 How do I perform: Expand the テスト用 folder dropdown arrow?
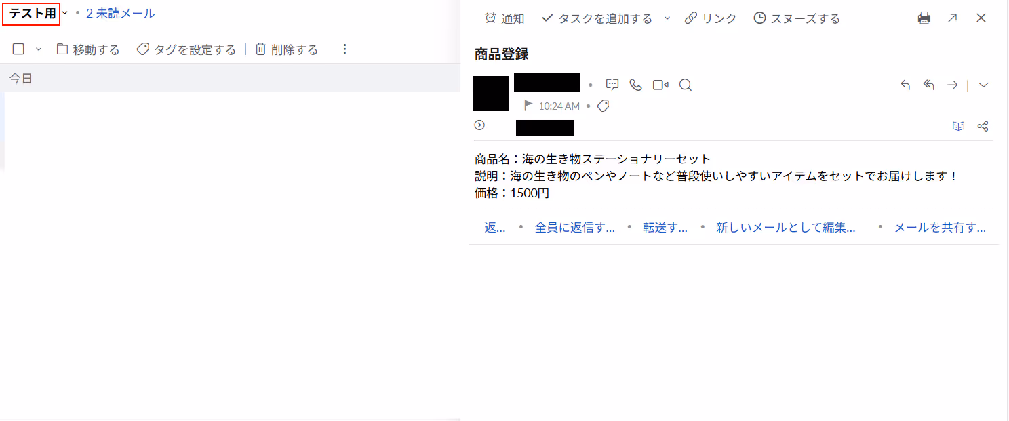[65, 13]
